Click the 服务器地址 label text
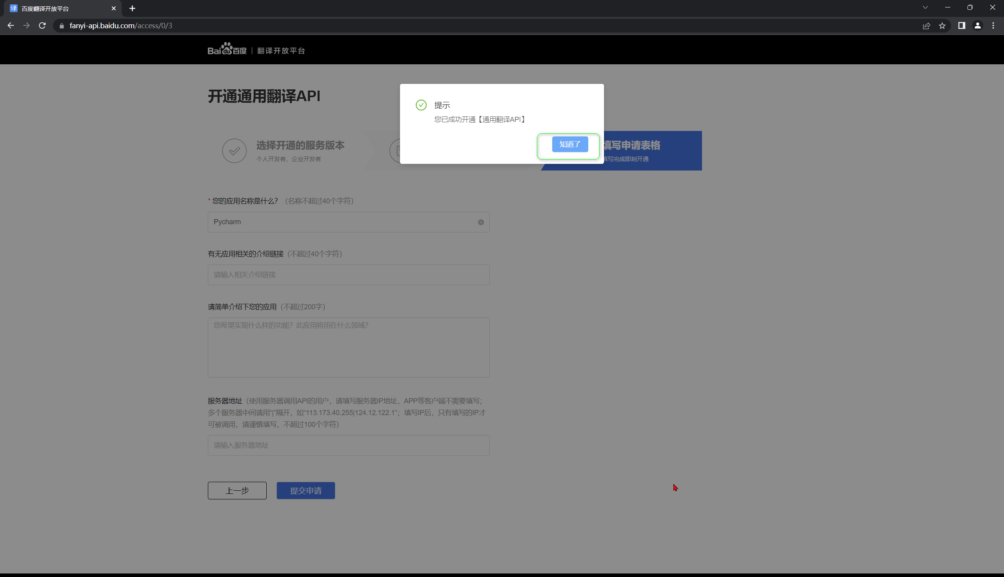This screenshot has height=577, width=1004. coord(225,401)
